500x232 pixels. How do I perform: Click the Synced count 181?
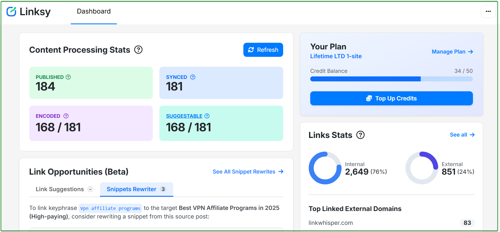click(174, 87)
